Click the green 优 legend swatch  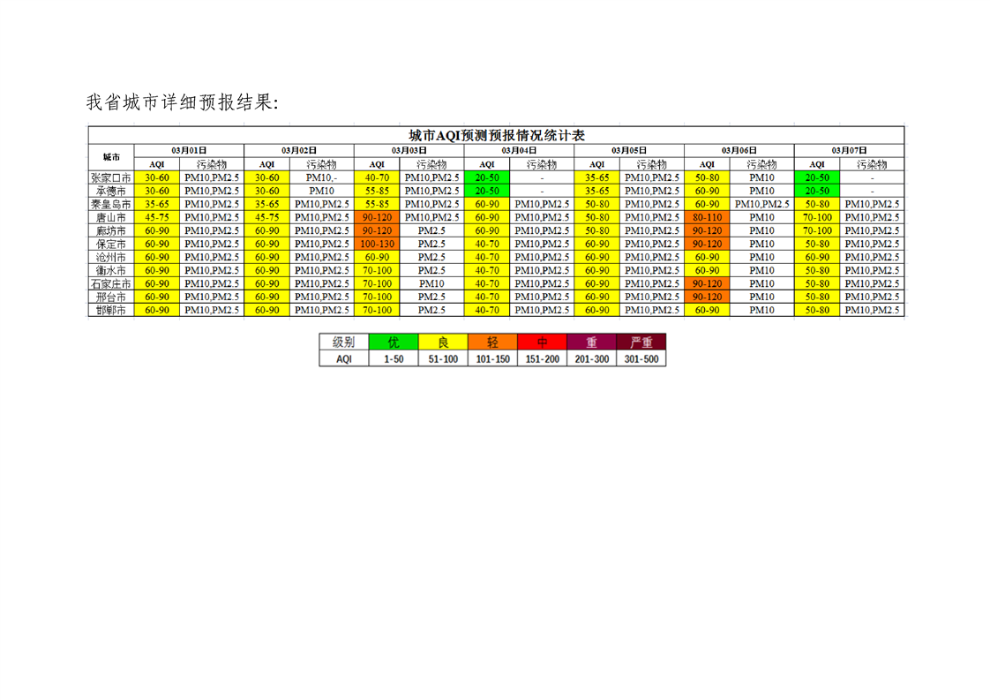(393, 342)
